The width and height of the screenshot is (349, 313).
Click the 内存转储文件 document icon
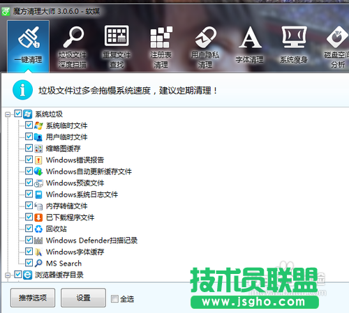click(38, 206)
